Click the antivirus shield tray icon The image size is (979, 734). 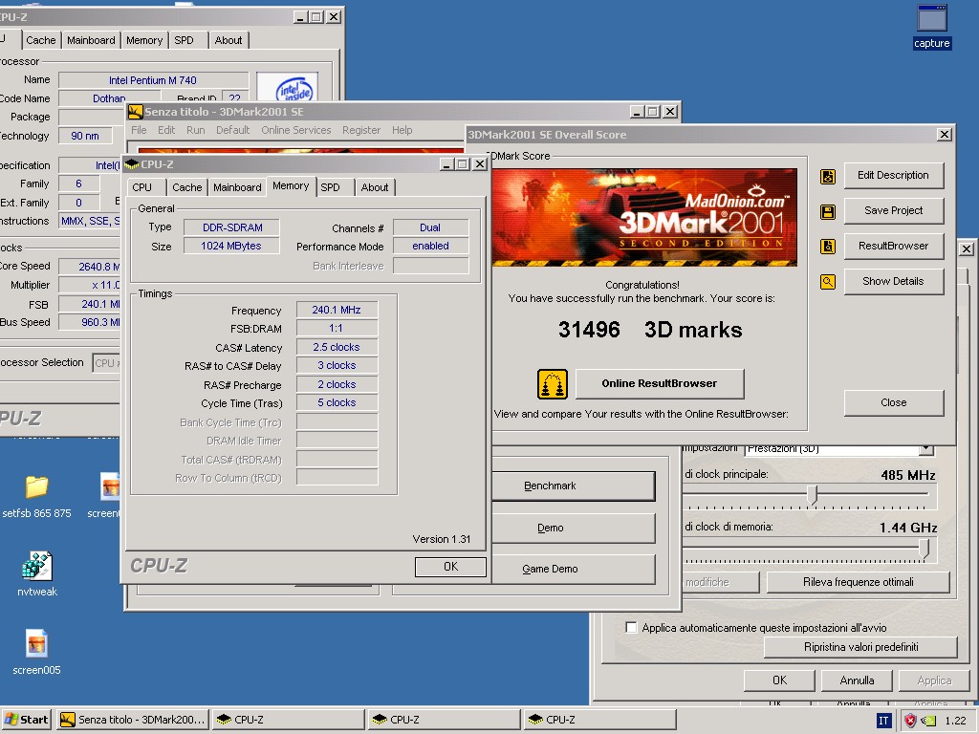pos(910,721)
